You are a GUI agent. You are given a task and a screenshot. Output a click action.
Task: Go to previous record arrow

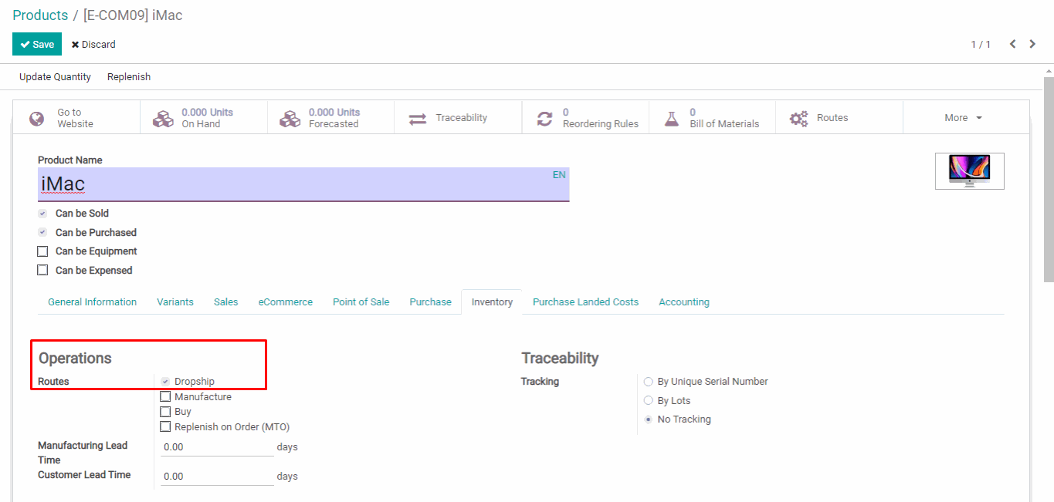1012,44
